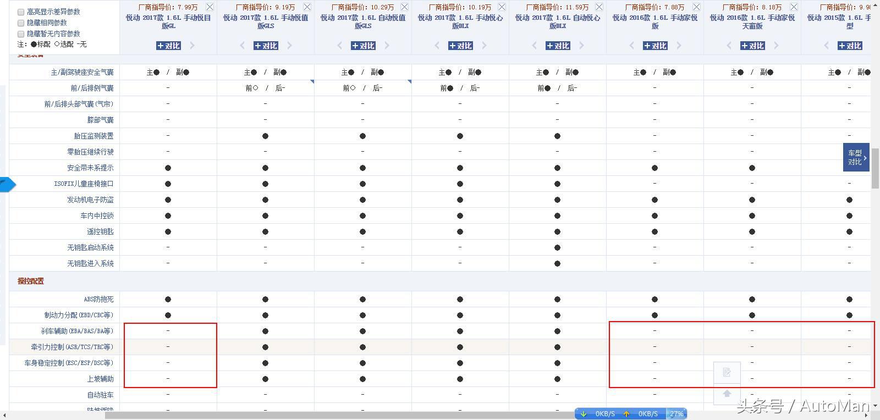
Task: Open 悦动 2017款 1.6L 手动悦值版GLS link
Action: click(266, 21)
